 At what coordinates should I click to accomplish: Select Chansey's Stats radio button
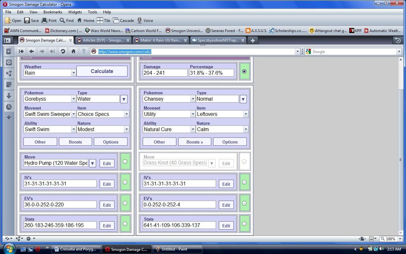point(244,224)
